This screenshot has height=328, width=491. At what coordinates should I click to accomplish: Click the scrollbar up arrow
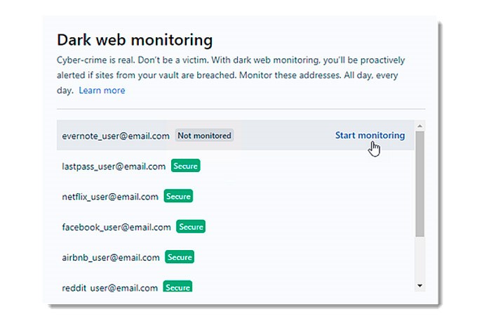[420, 126]
